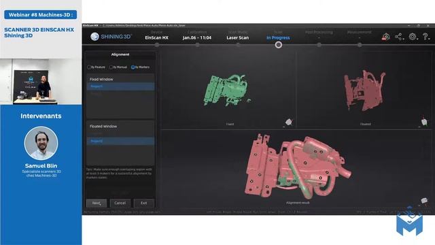Click the alignment tips text

tap(120, 173)
